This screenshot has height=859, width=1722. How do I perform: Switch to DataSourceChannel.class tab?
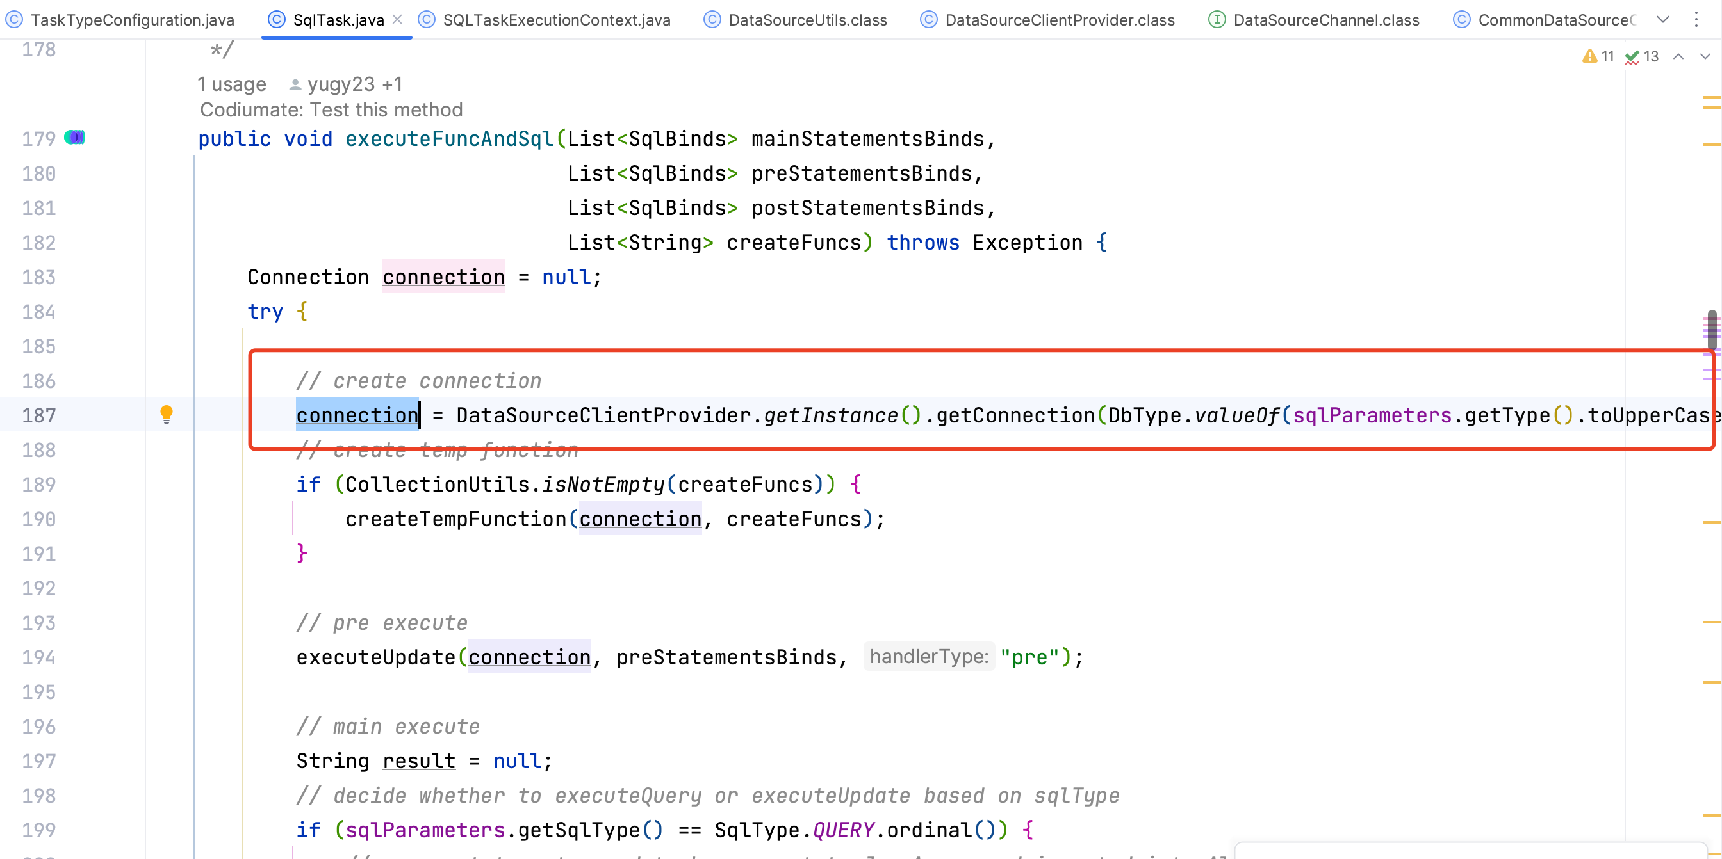click(1314, 20)
